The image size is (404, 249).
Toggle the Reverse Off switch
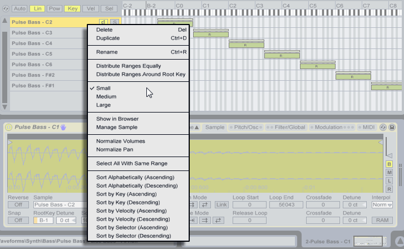pos(18,205)
